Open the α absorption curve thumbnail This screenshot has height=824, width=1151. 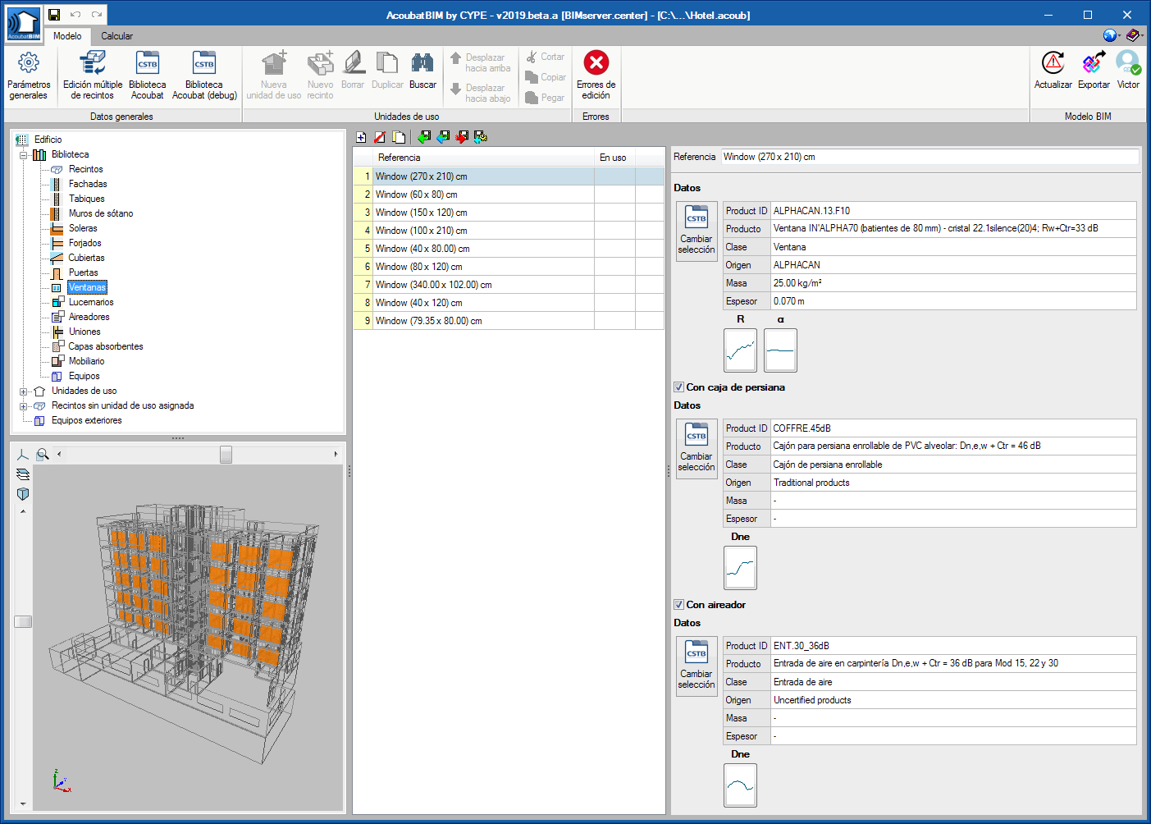780,350
